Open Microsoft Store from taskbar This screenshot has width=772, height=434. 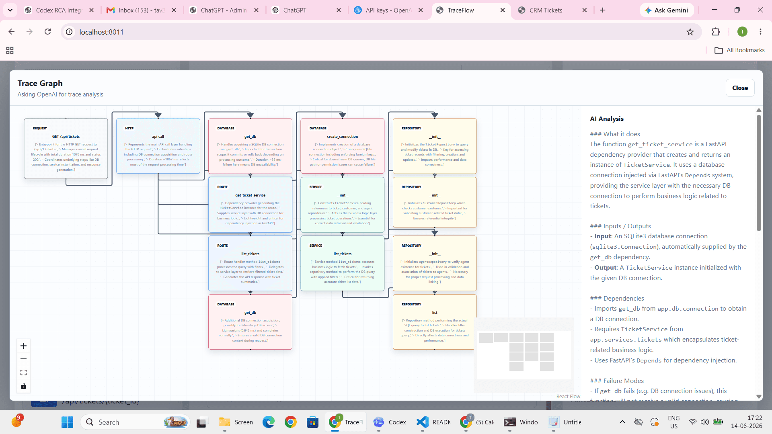[312, 422]
